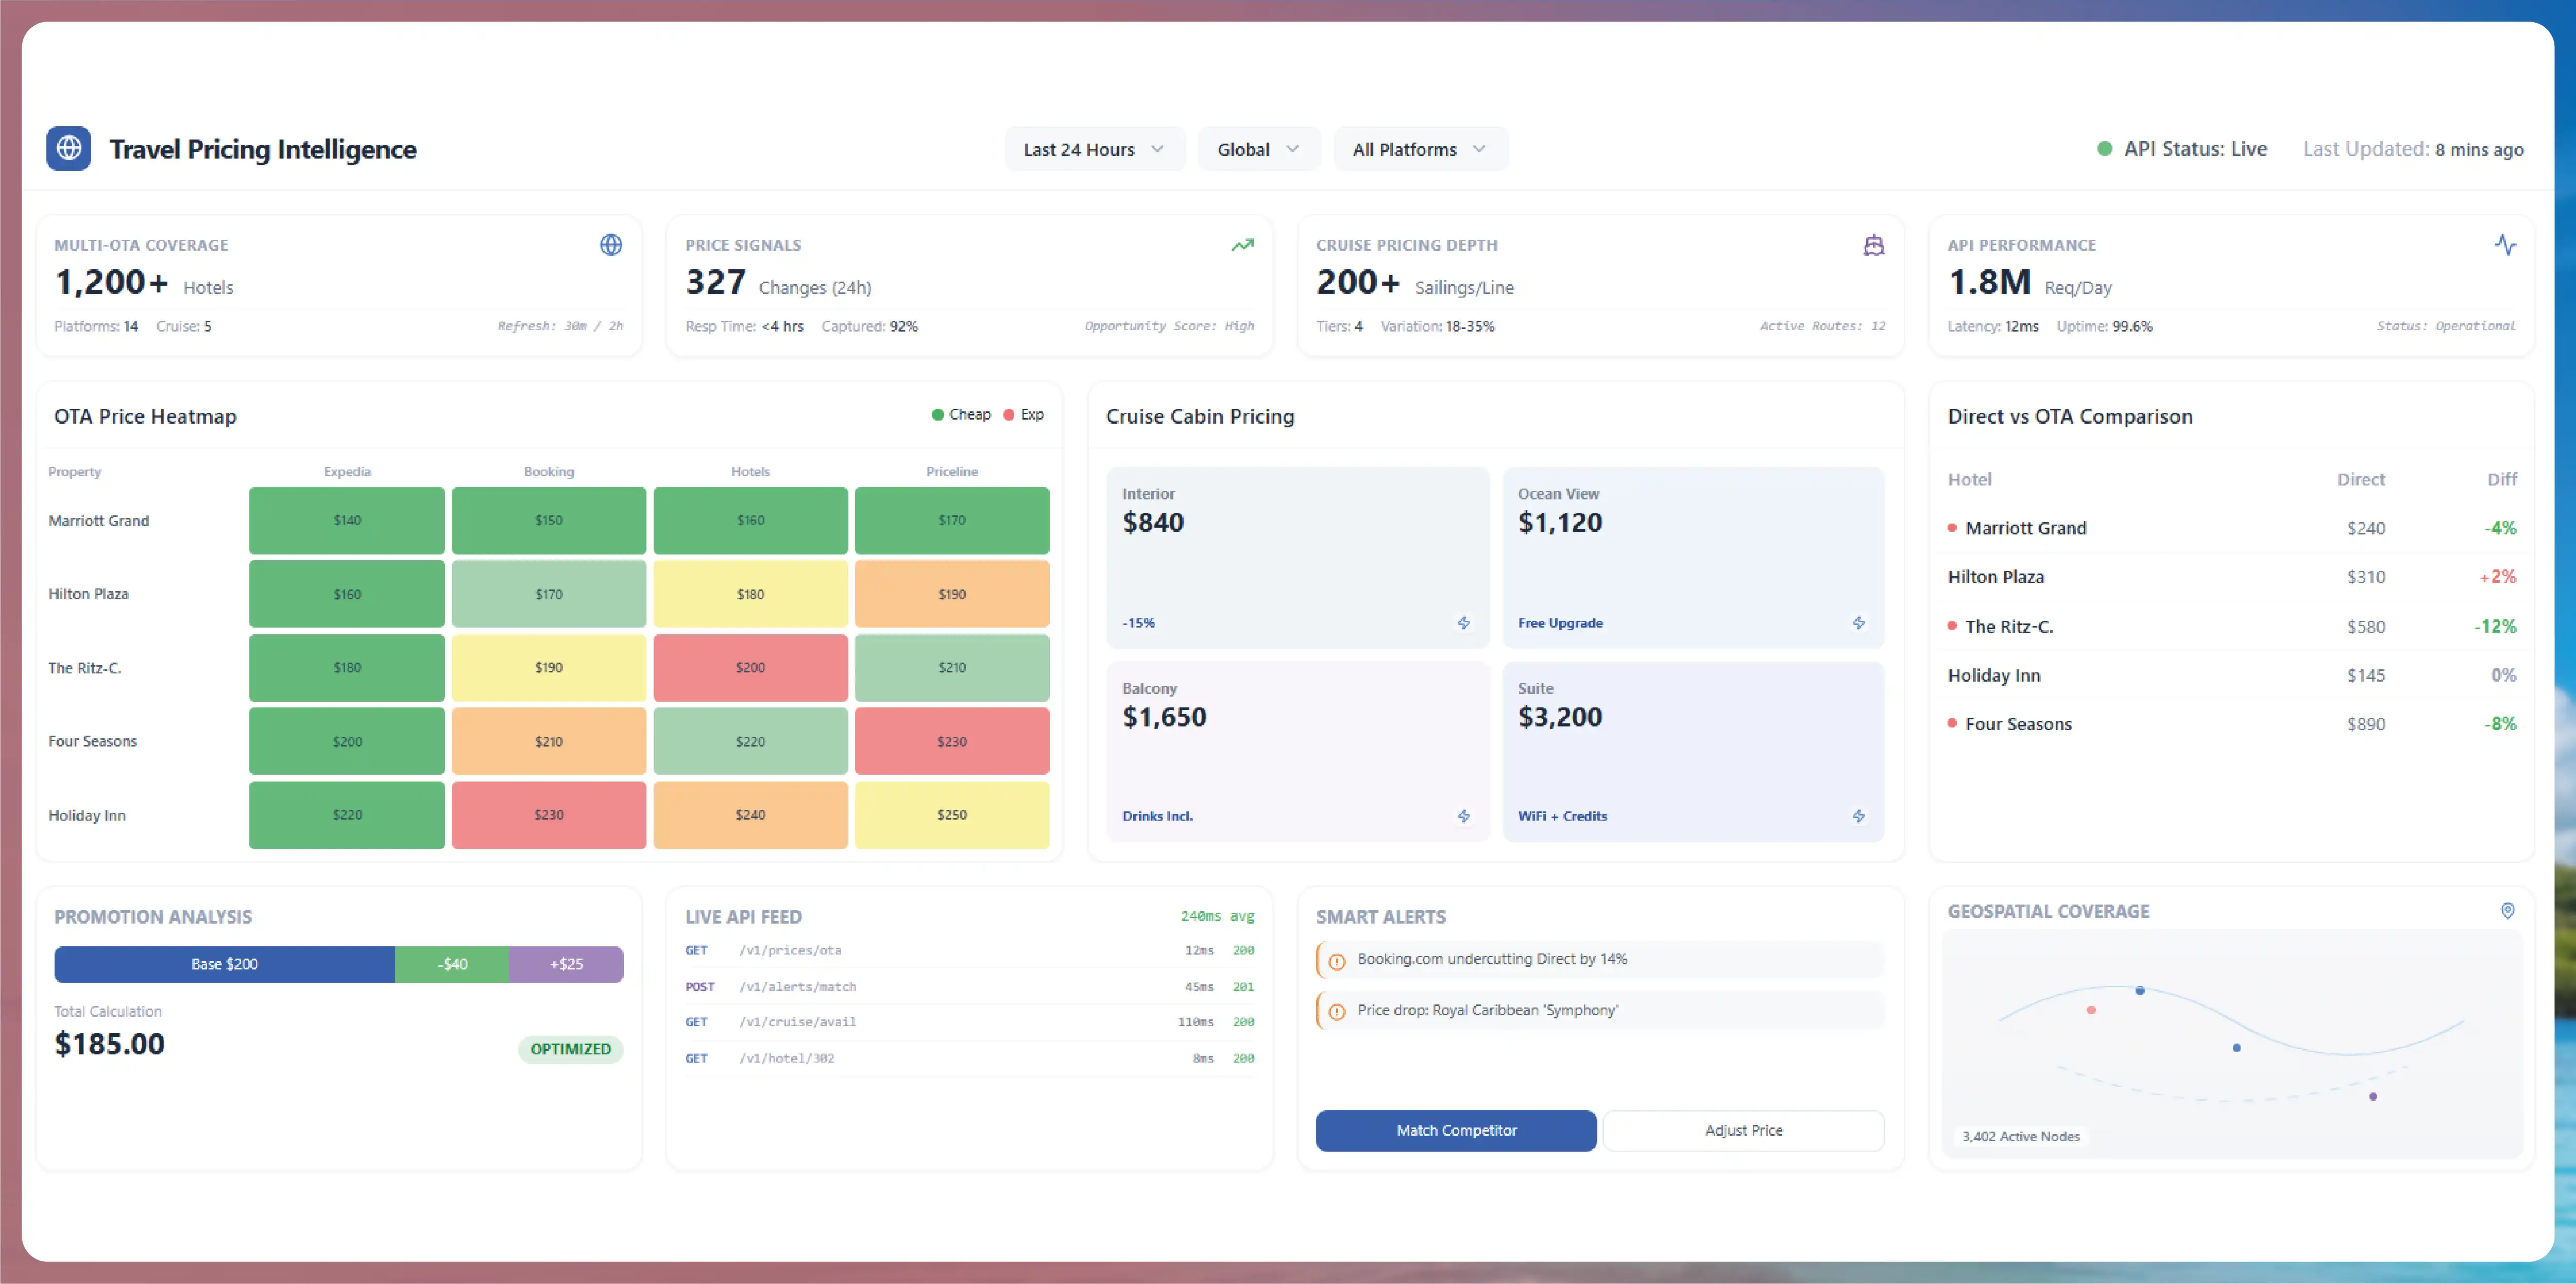Click the GET /v1/hotel/302 feed entry
2576x1284 pixels.
tap(969, 1058)
